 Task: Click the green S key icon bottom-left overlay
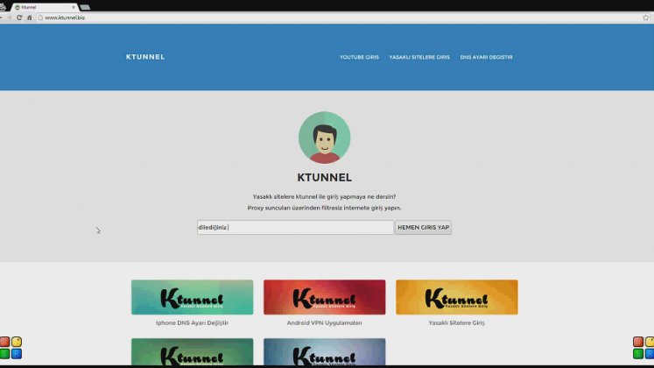4,354
